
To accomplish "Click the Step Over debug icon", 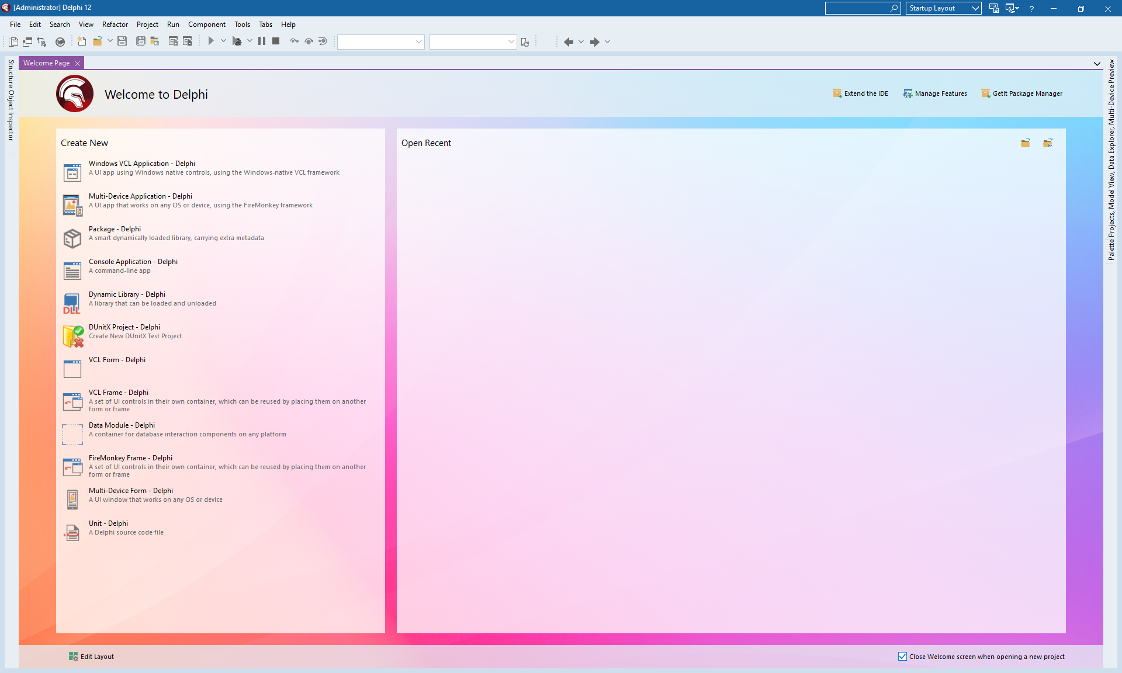I will click(309, 41).
